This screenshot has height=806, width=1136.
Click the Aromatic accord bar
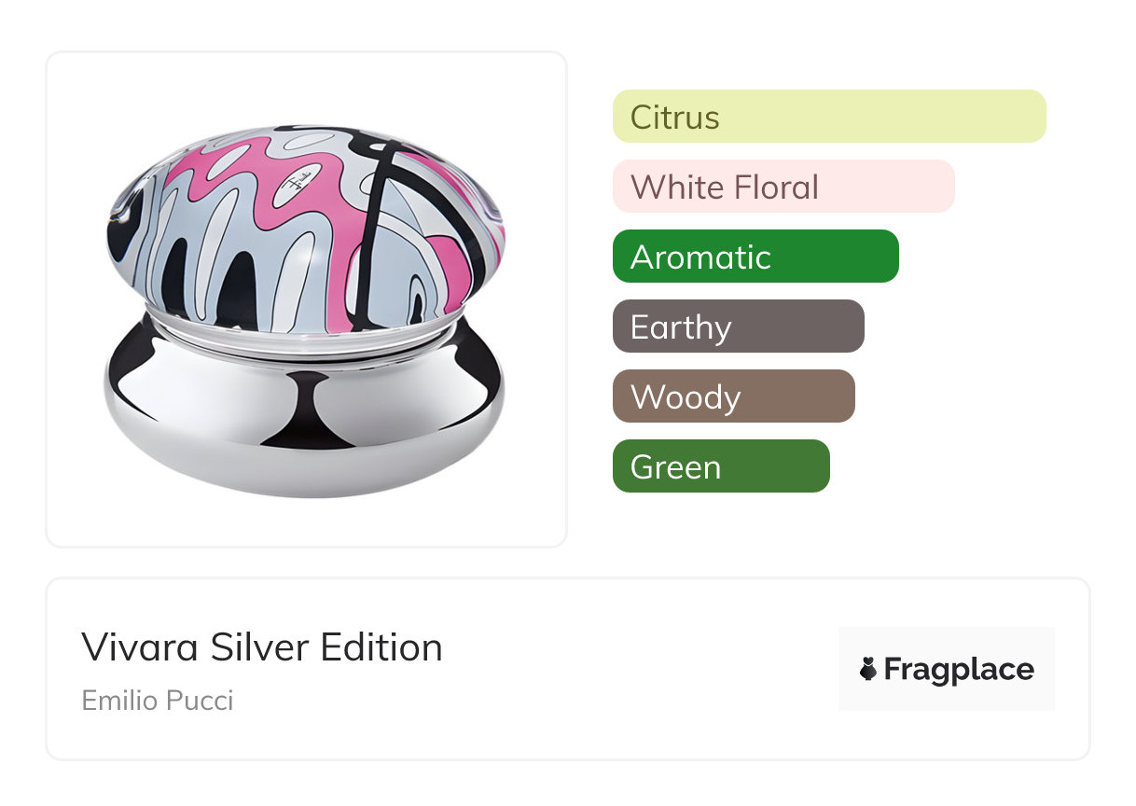pyautogui.click(x=755, y=257)
